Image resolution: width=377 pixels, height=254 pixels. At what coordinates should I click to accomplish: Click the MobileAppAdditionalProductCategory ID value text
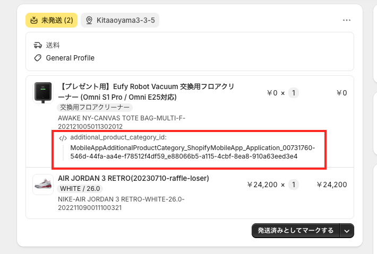pyautogui.click(x=193, y=152)
